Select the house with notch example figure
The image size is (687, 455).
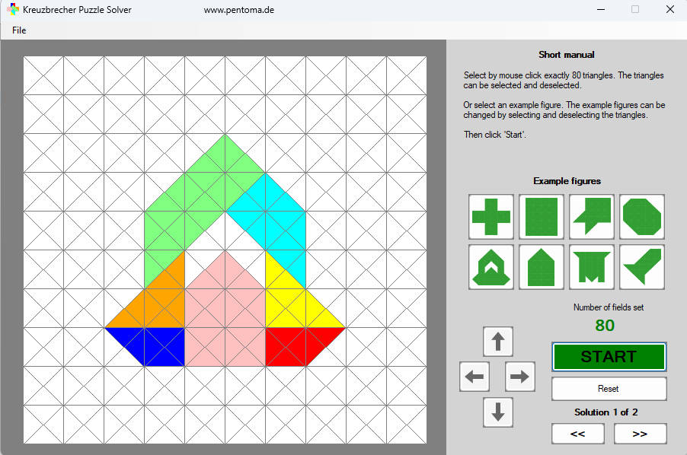click(x=490, y=267)
